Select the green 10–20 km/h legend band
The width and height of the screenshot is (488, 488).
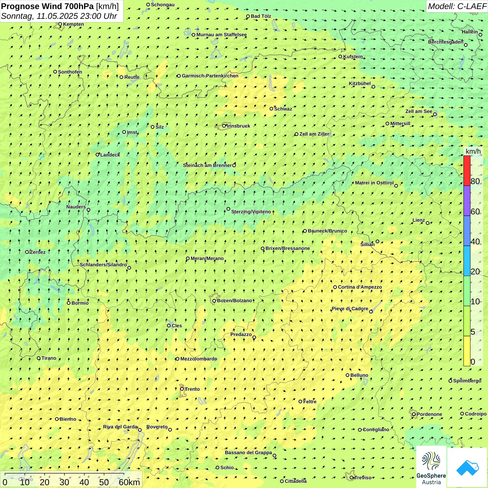(x=467, y=291)
